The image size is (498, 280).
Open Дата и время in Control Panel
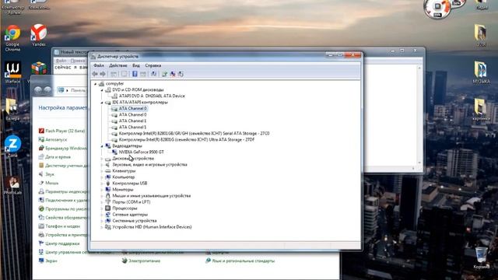pos(58,157)
